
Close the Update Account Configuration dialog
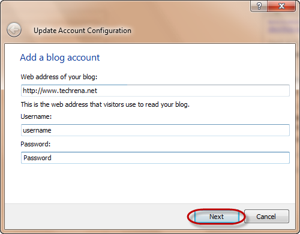tap(281, 6)
